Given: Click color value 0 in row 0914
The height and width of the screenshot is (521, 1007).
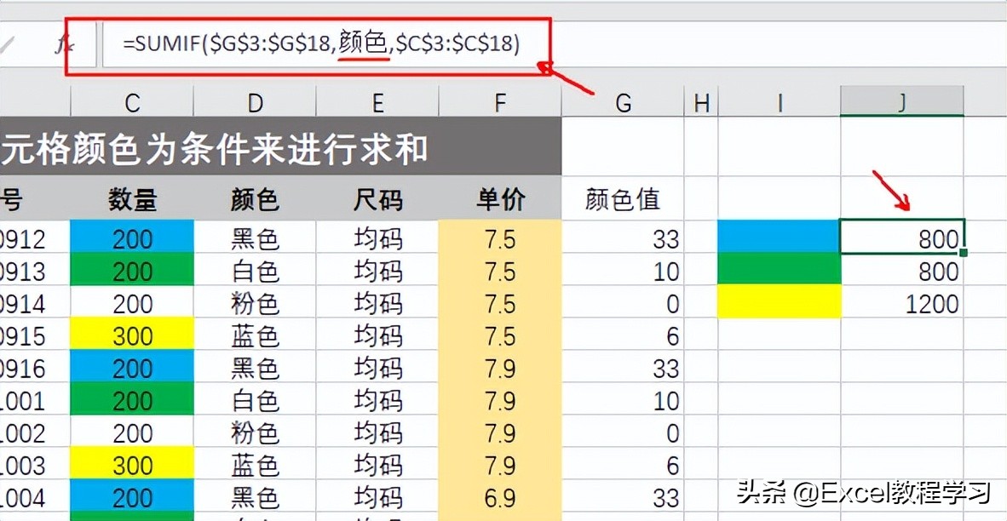Looking at the screenshot, I should coord(623,303).
